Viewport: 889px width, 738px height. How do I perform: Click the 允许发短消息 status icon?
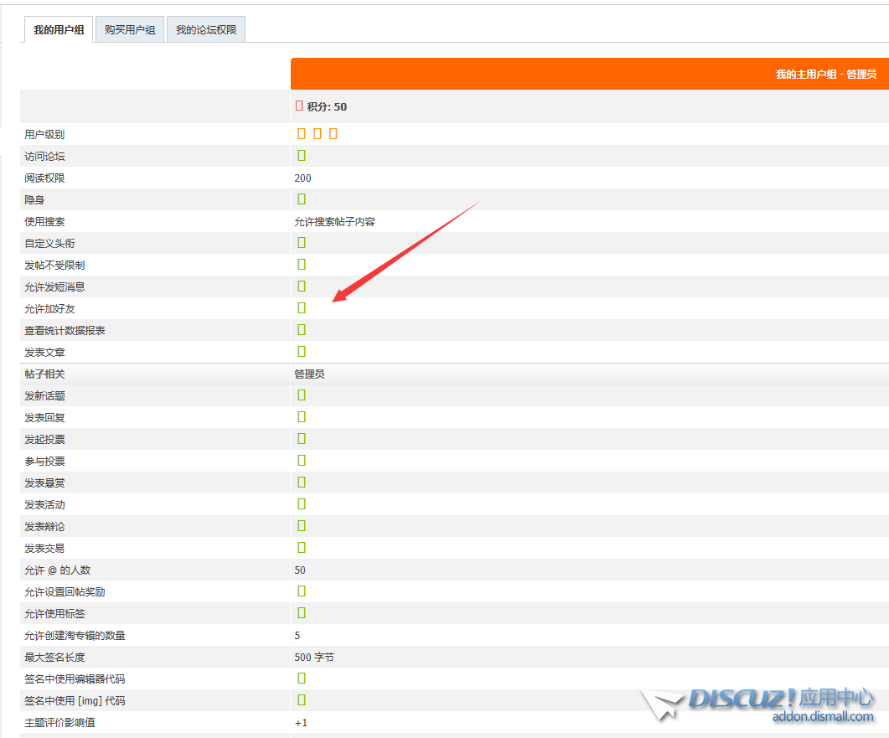coord(302,286)
